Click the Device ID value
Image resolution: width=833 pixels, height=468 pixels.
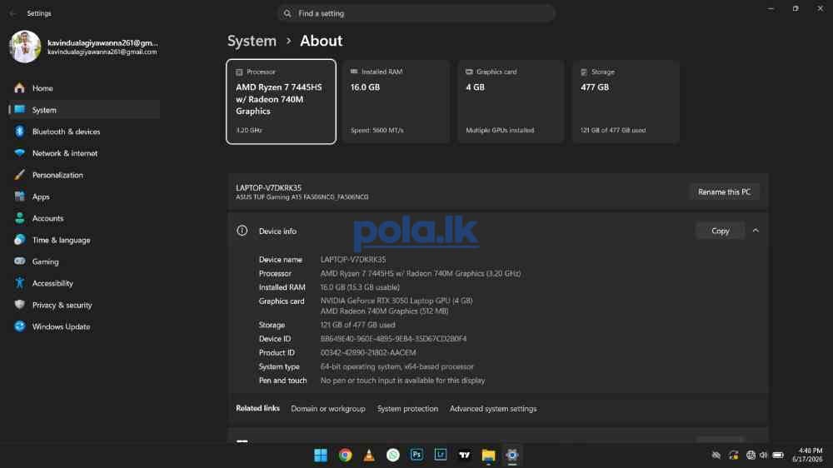coord(393,339)
